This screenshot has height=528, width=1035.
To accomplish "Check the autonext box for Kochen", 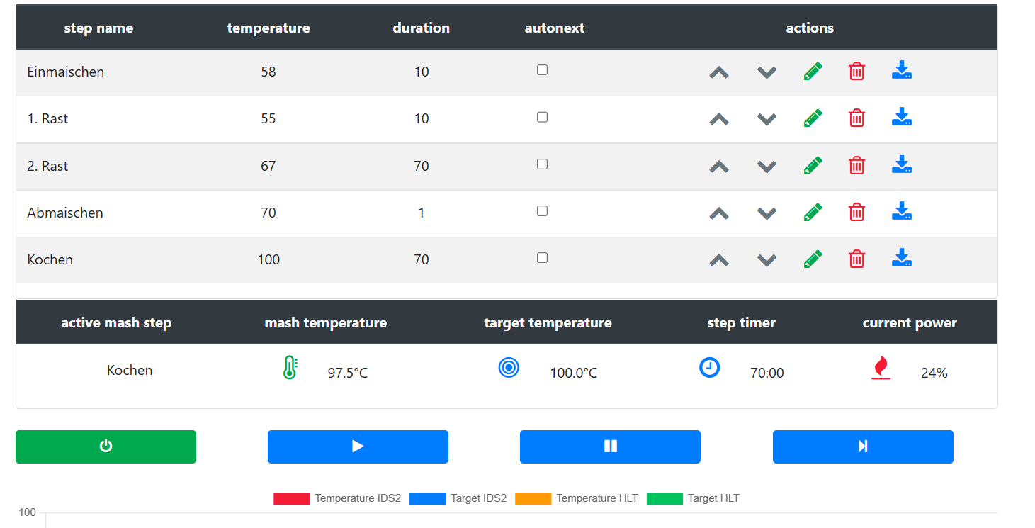I will click(542, 258).
